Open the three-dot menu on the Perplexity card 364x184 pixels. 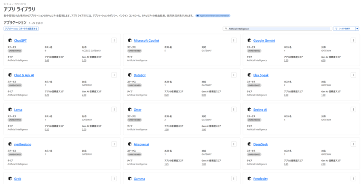pos(354,179)
